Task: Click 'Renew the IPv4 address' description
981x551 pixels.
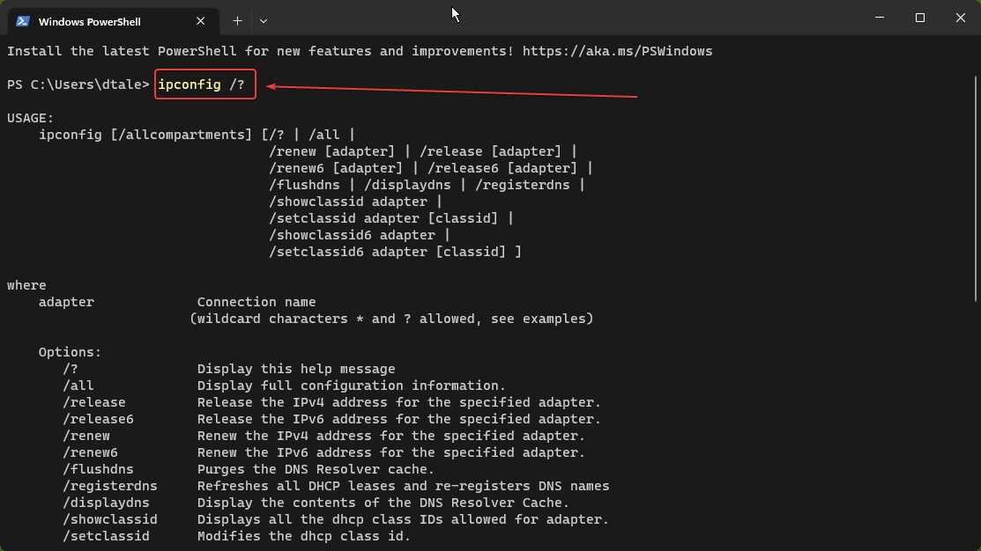Action: pyautogui.click(x=391, y=436)
